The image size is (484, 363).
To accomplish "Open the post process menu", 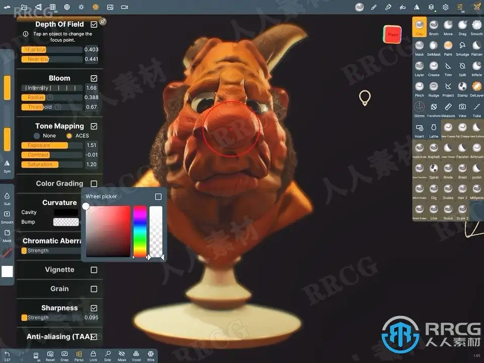I will point(96,7).
